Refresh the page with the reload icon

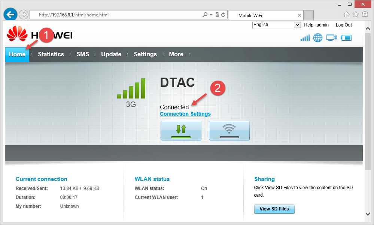[224, 15]
